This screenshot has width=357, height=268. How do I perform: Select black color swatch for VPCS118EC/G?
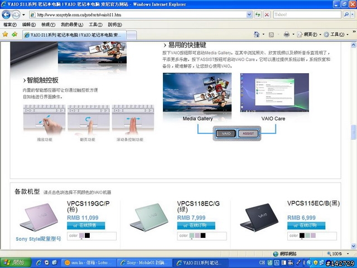coord(203,236)
